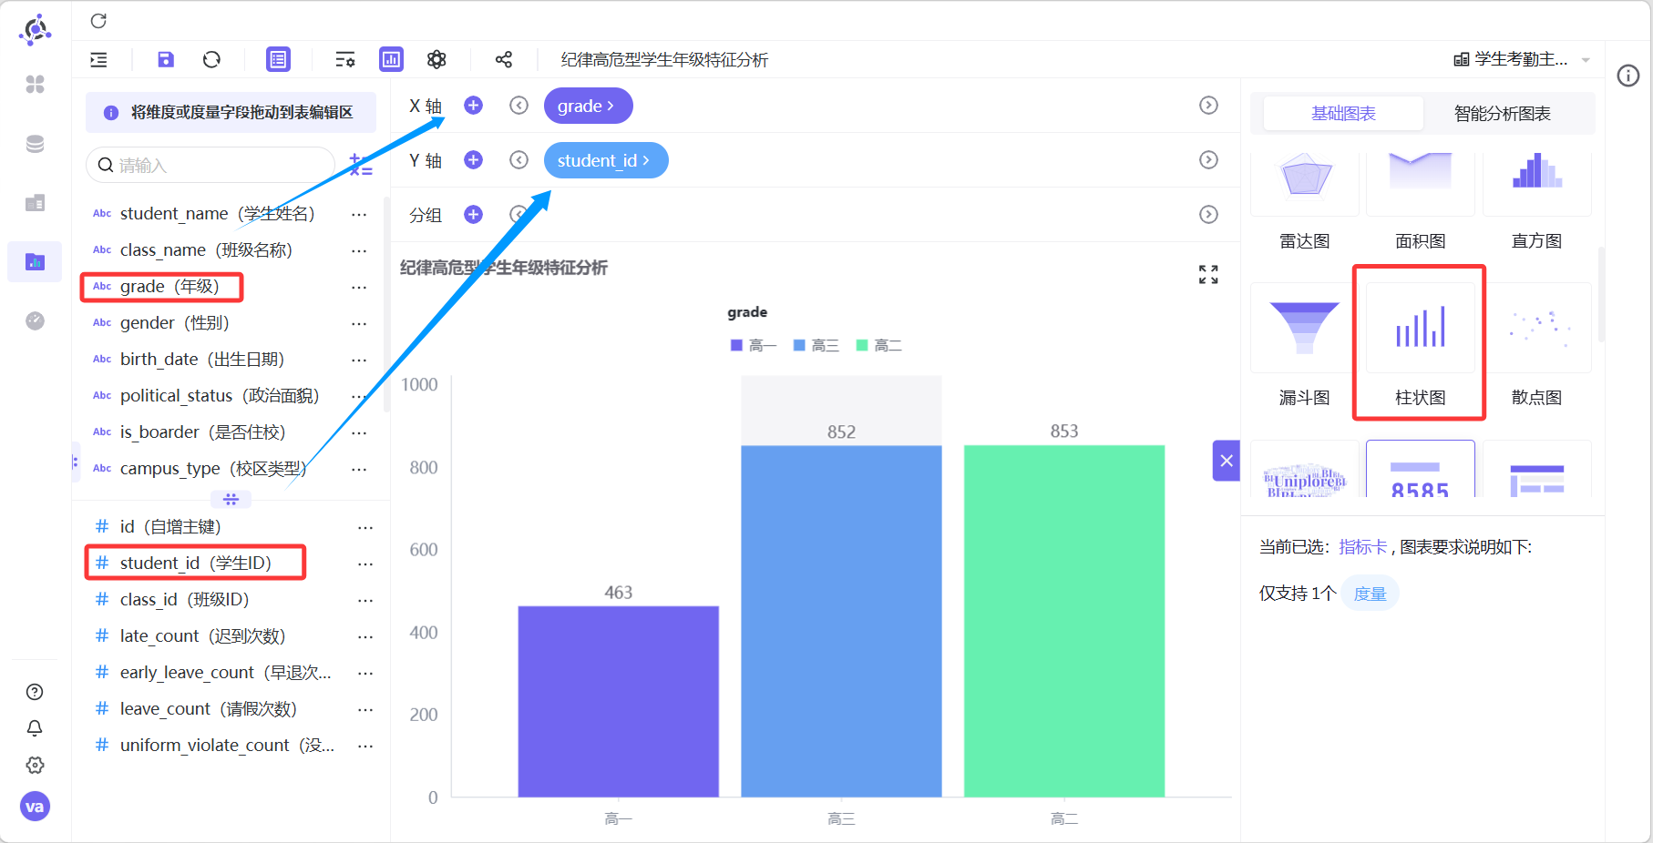Click the 指标卡 link

[1362, 547]
